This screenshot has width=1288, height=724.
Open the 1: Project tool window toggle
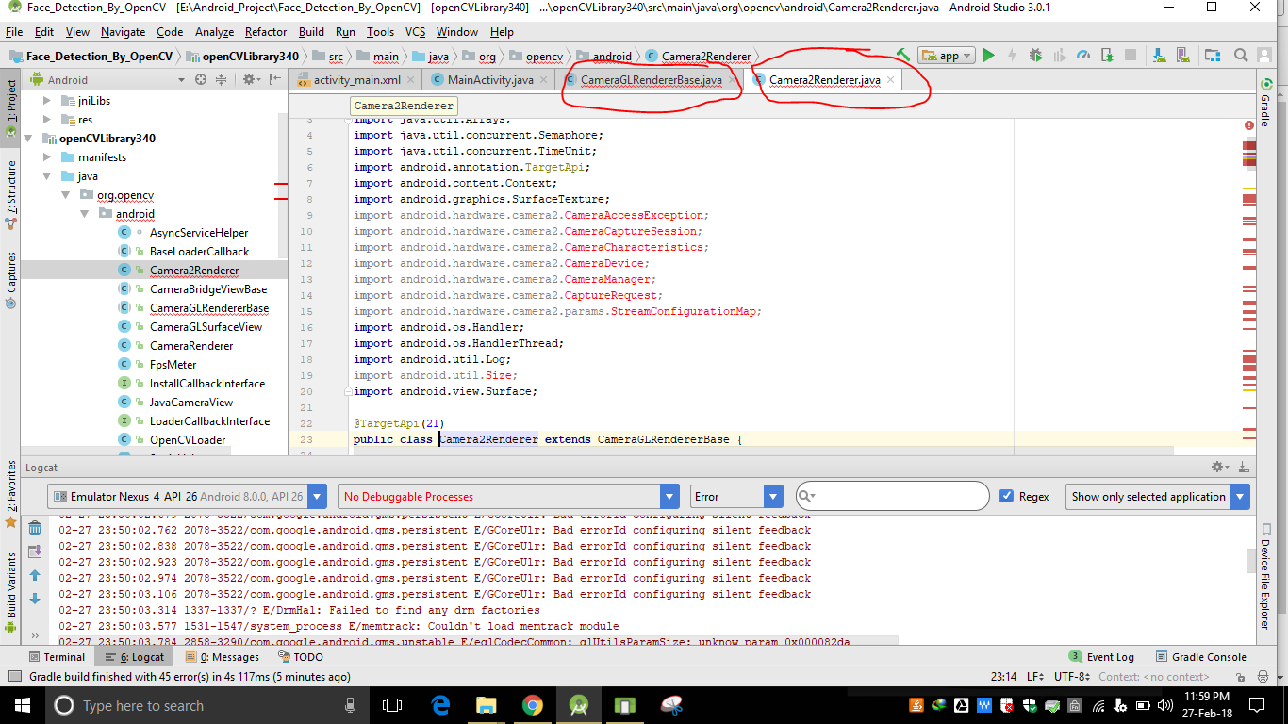(10, 109)
